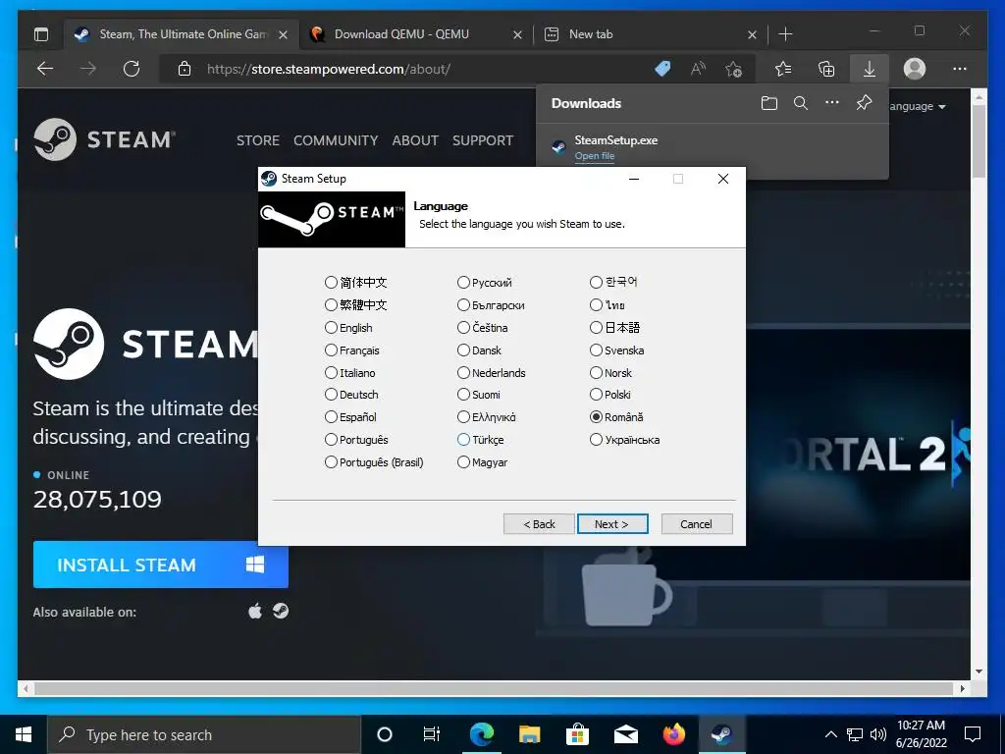Click the SteamOS icon beside Apple icon
This screenshot has height=754, width=1005.
pyautogui.click(x=281, y=611)
